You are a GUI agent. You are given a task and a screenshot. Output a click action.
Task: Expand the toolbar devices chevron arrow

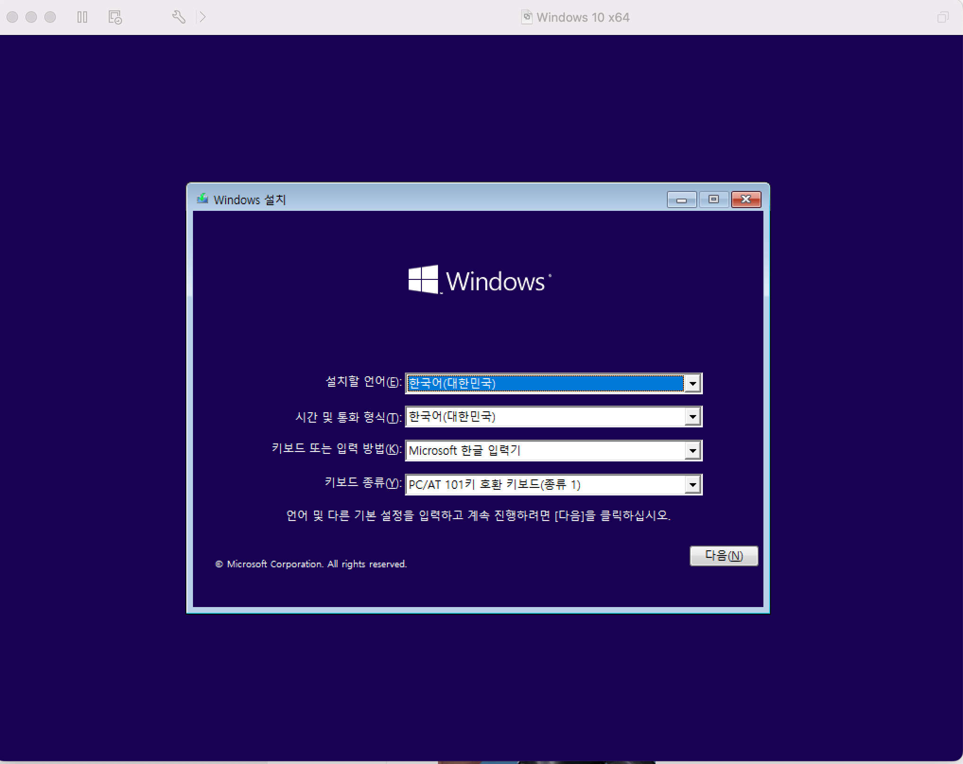point(202,17)
